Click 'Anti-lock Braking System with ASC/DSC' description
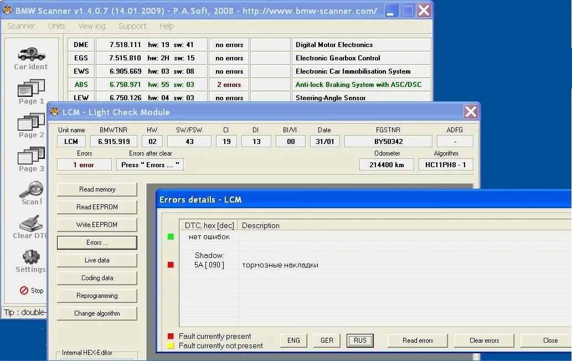The height and width of the screenshot is (361, 572). [x=358, y=85]
